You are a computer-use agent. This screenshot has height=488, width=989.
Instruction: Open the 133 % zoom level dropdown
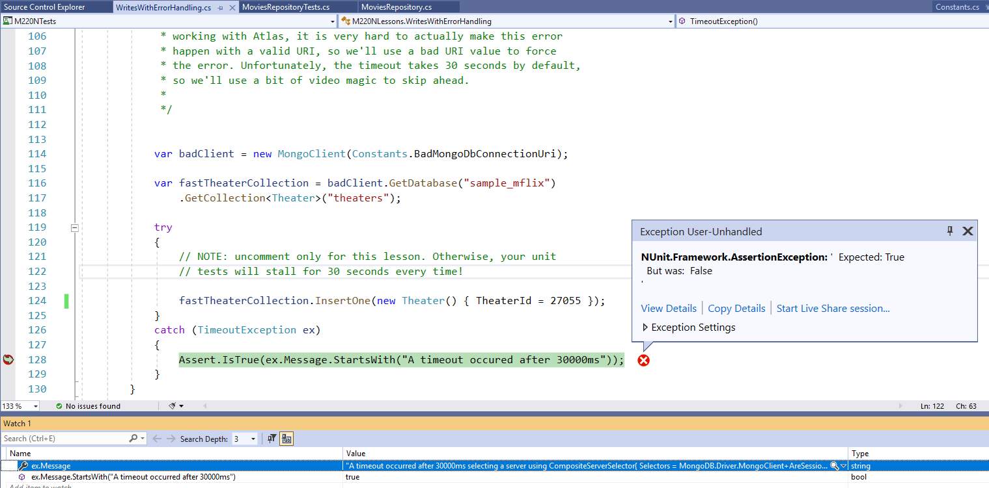point(35,406)
